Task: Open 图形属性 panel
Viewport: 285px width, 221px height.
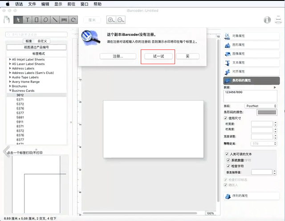Action: coord(252,45)
